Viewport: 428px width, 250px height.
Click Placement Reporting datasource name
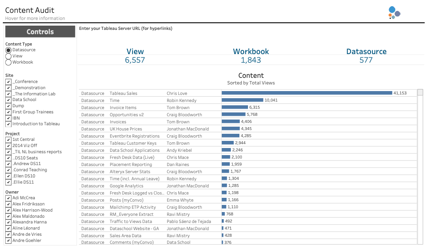click(131, 165)
